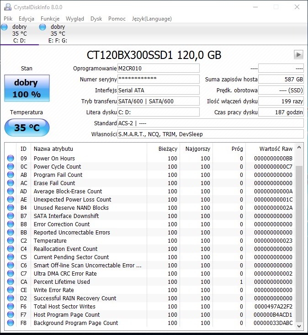This screenshot has height=335, width=308.
Task: Click the status orb for Reported Uncorrectable Errors
Action: click(11, 232)
